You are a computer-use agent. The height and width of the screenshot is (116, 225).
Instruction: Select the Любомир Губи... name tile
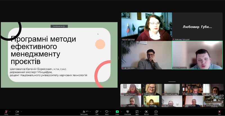pyautogui.click(x=197, y=27)
